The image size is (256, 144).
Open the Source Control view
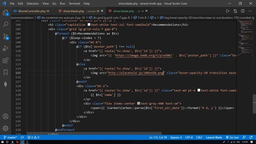click(6, 36)
